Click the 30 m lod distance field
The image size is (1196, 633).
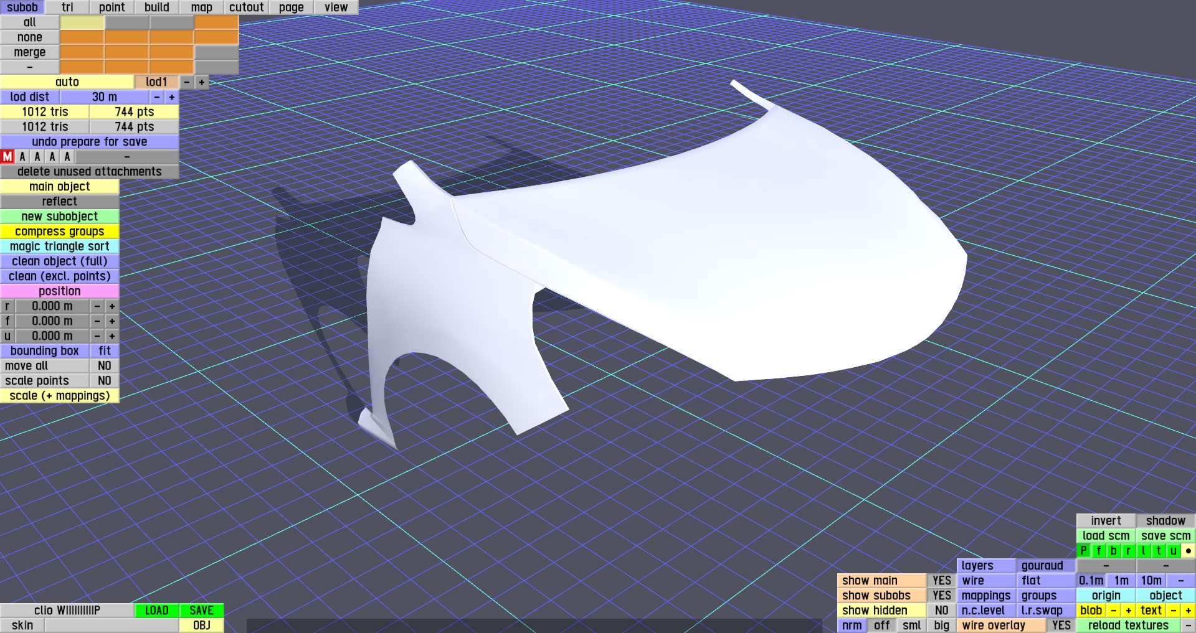[x=105, y=97]
